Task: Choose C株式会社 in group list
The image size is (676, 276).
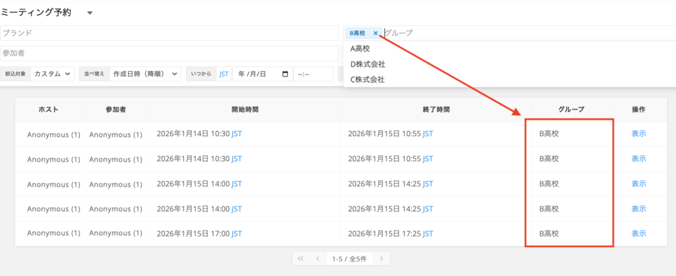Action: (368, 79)
